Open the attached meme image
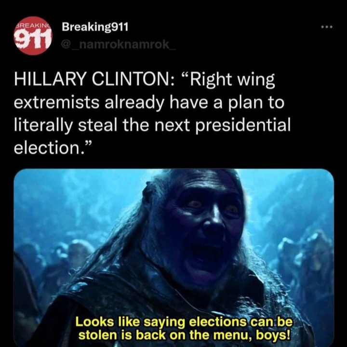347x347 pixels. (174, 258)
